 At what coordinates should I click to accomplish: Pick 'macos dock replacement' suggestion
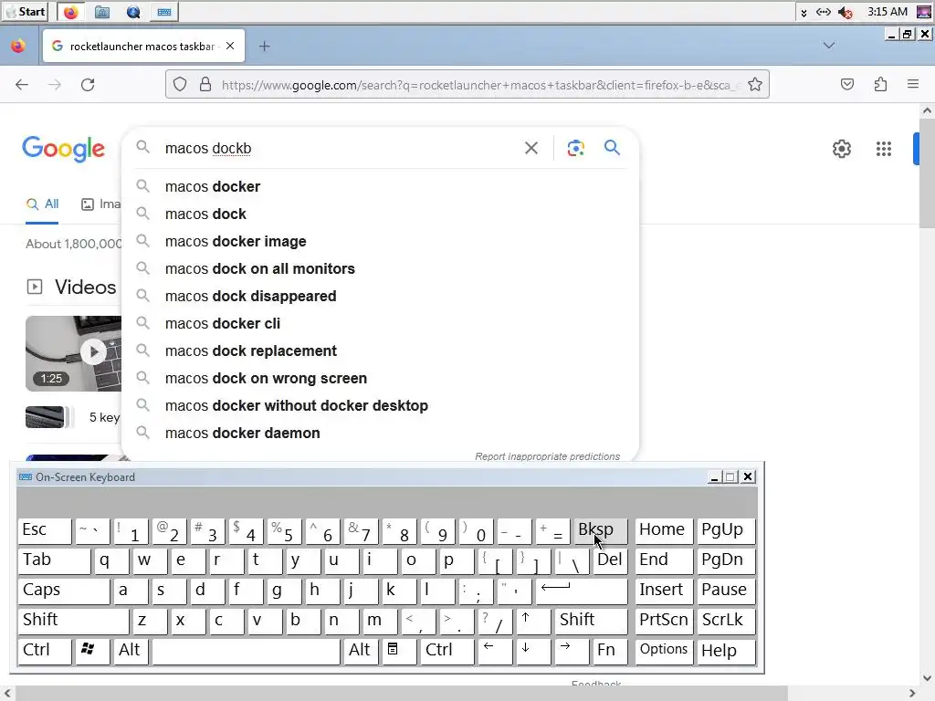(380, 351)
